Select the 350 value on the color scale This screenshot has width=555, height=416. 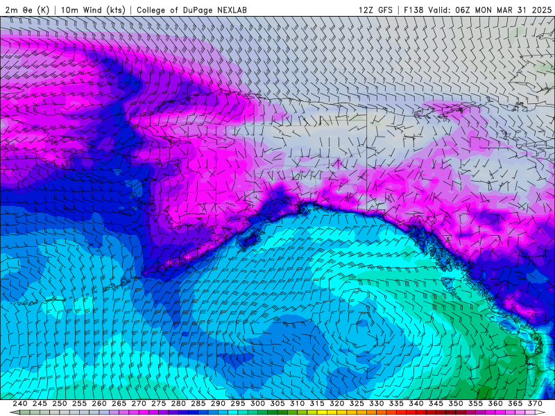(456, 404)
